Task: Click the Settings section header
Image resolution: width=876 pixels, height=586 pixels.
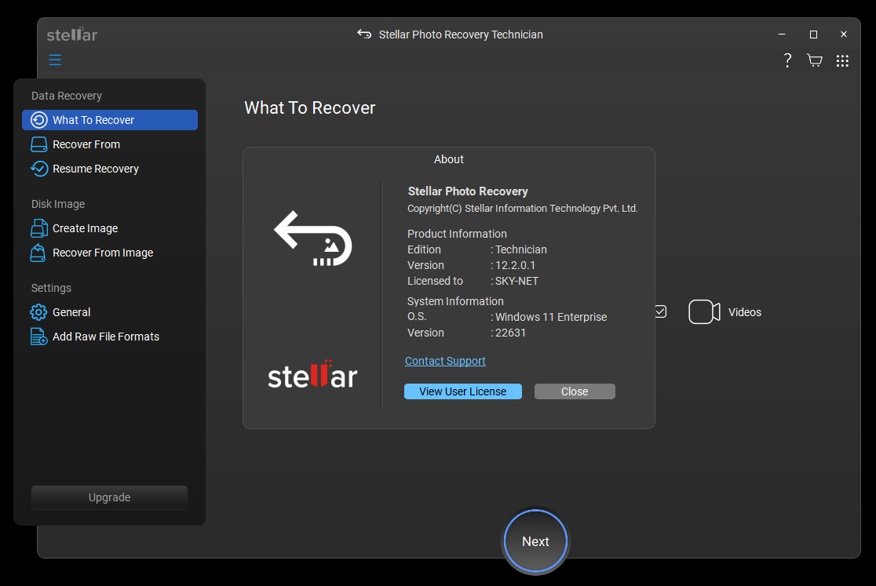Action: (51, 288)
